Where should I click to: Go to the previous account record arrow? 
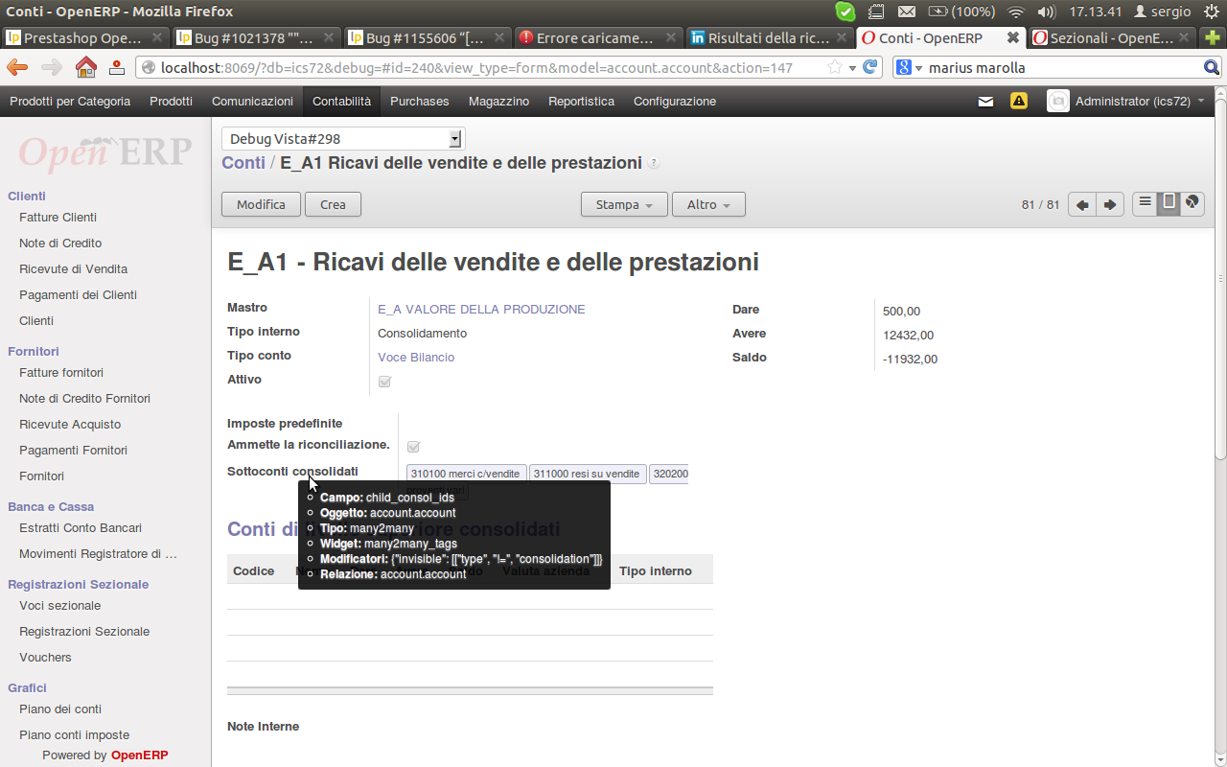point(1082,204)
